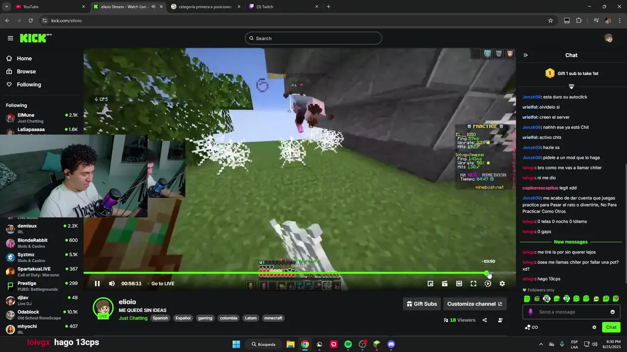Open Odablock channel in sidebar
627x352 pixels.
42,315
